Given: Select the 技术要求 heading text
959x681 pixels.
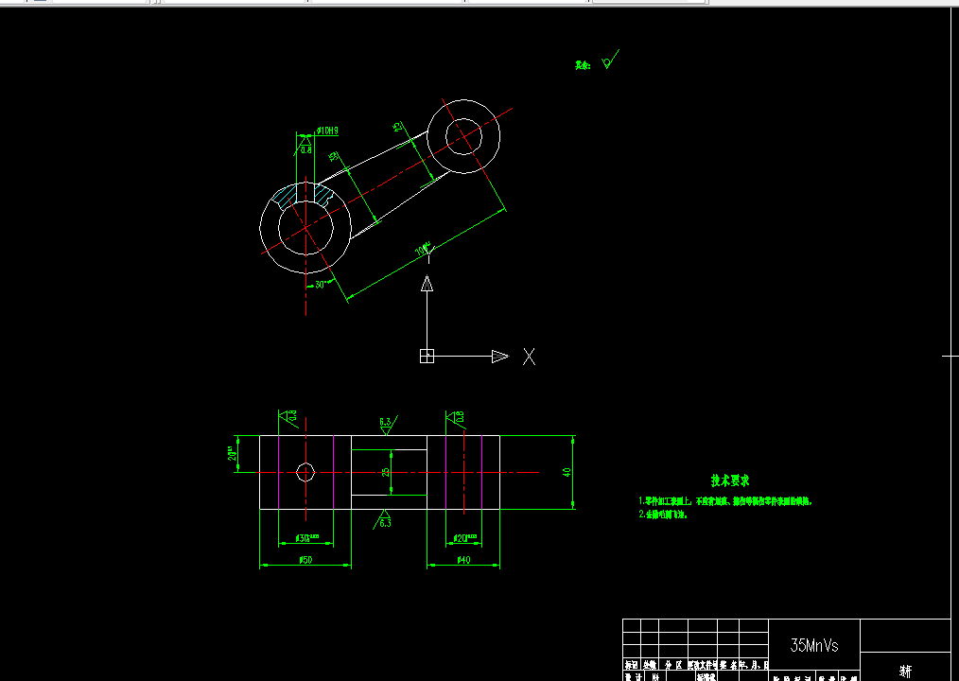Looking at the screenshot, I should click(x=730, y=480).
